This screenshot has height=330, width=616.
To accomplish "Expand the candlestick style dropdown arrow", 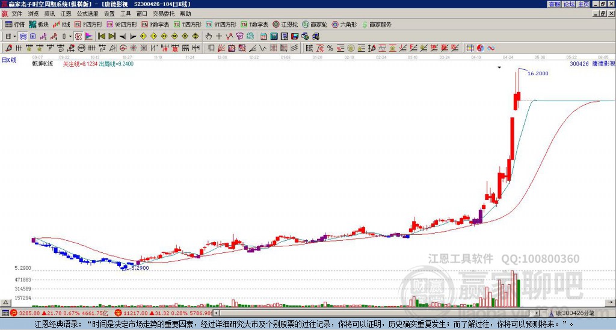I will [70, 37].
